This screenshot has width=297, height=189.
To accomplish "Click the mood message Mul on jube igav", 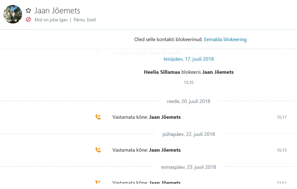I will [x=51, y=20].
